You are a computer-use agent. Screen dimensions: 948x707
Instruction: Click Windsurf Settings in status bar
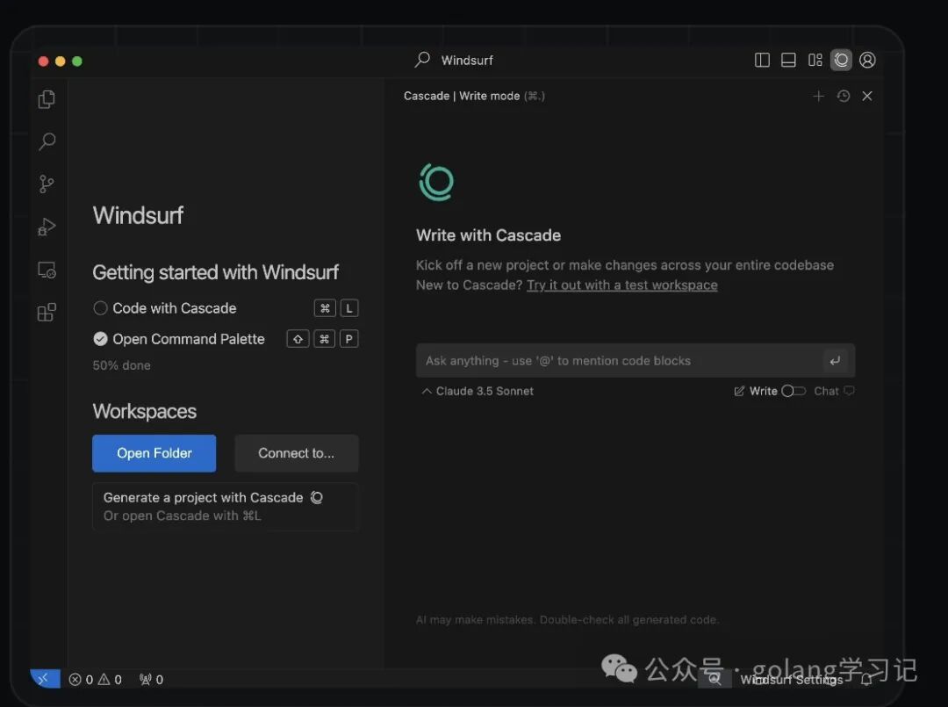point(792,680)
